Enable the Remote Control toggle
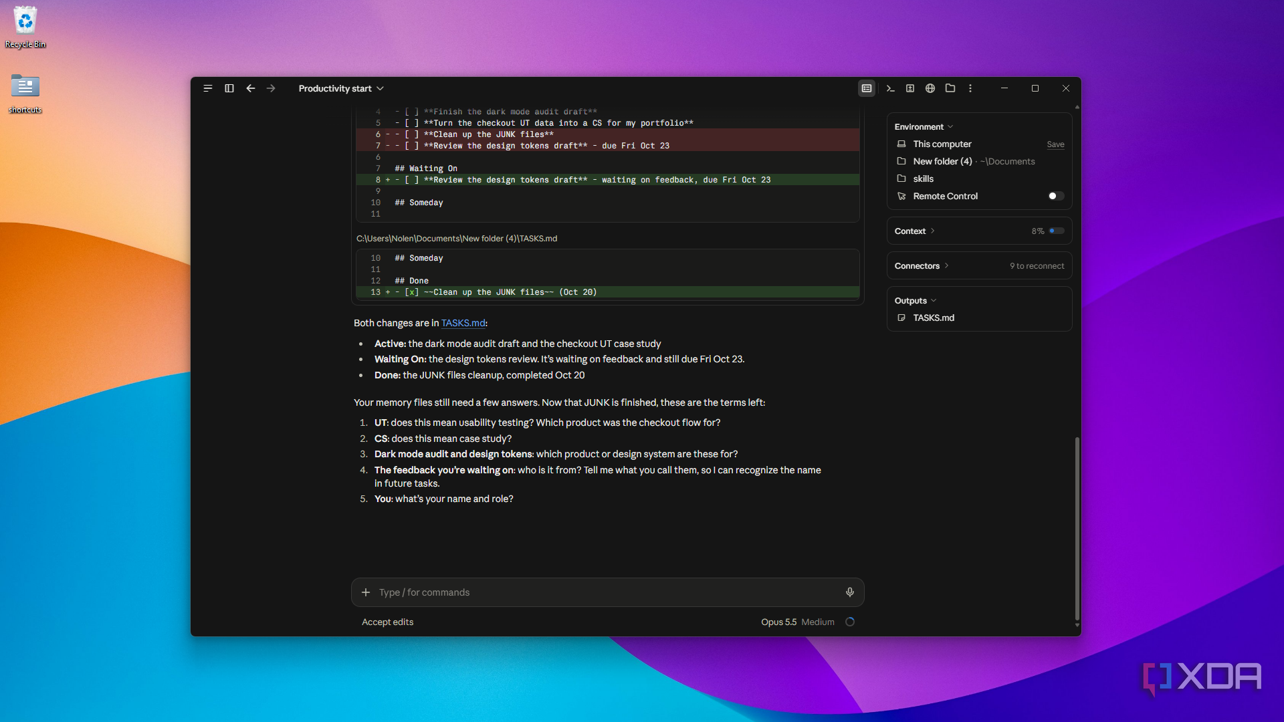1284x722 pixels. point(1056,196)
